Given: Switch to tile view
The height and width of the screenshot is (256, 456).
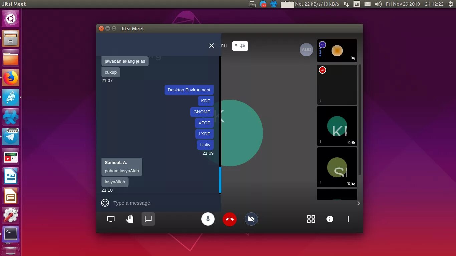Looking at the screenshot, I should click(311, 219).
